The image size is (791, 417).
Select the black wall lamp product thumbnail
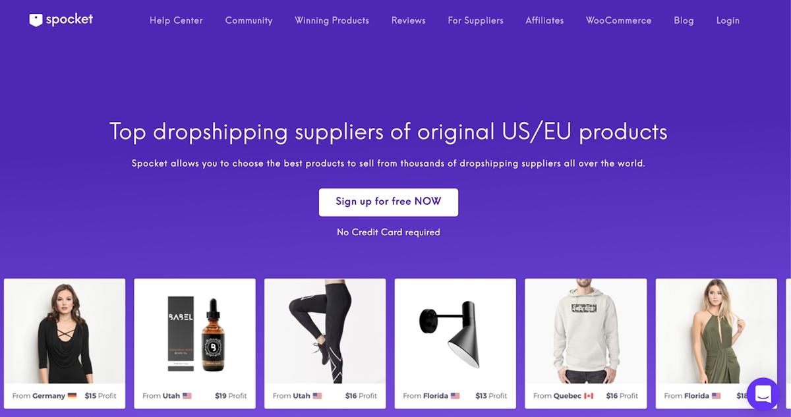pyautogui.click(x=455, y=331)
